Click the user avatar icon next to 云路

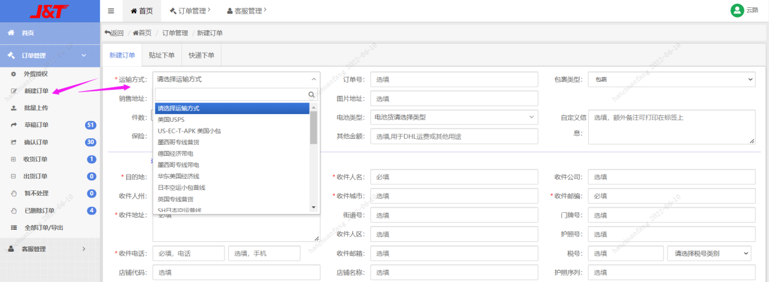[x=737, y=10]
